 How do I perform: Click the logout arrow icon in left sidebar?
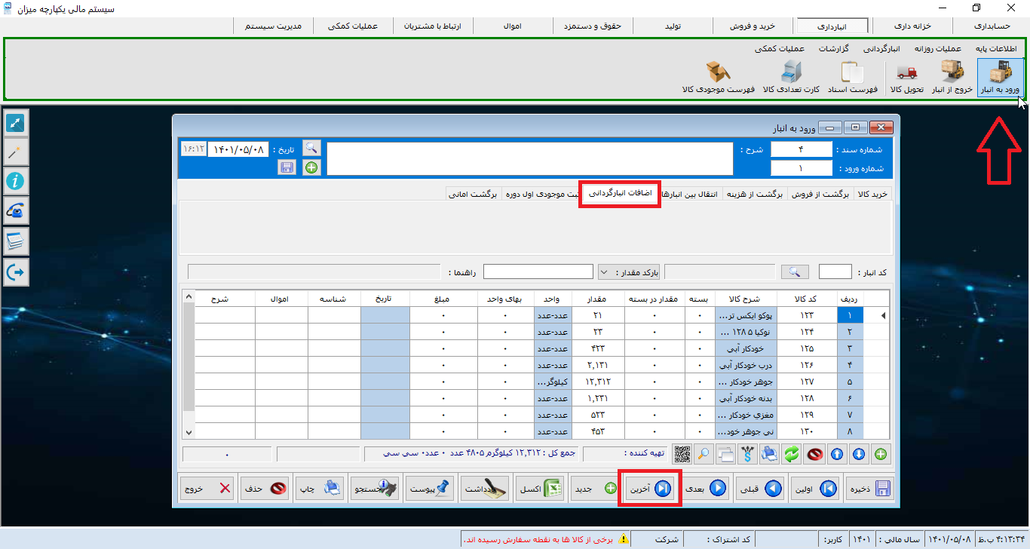coord(16,272)
